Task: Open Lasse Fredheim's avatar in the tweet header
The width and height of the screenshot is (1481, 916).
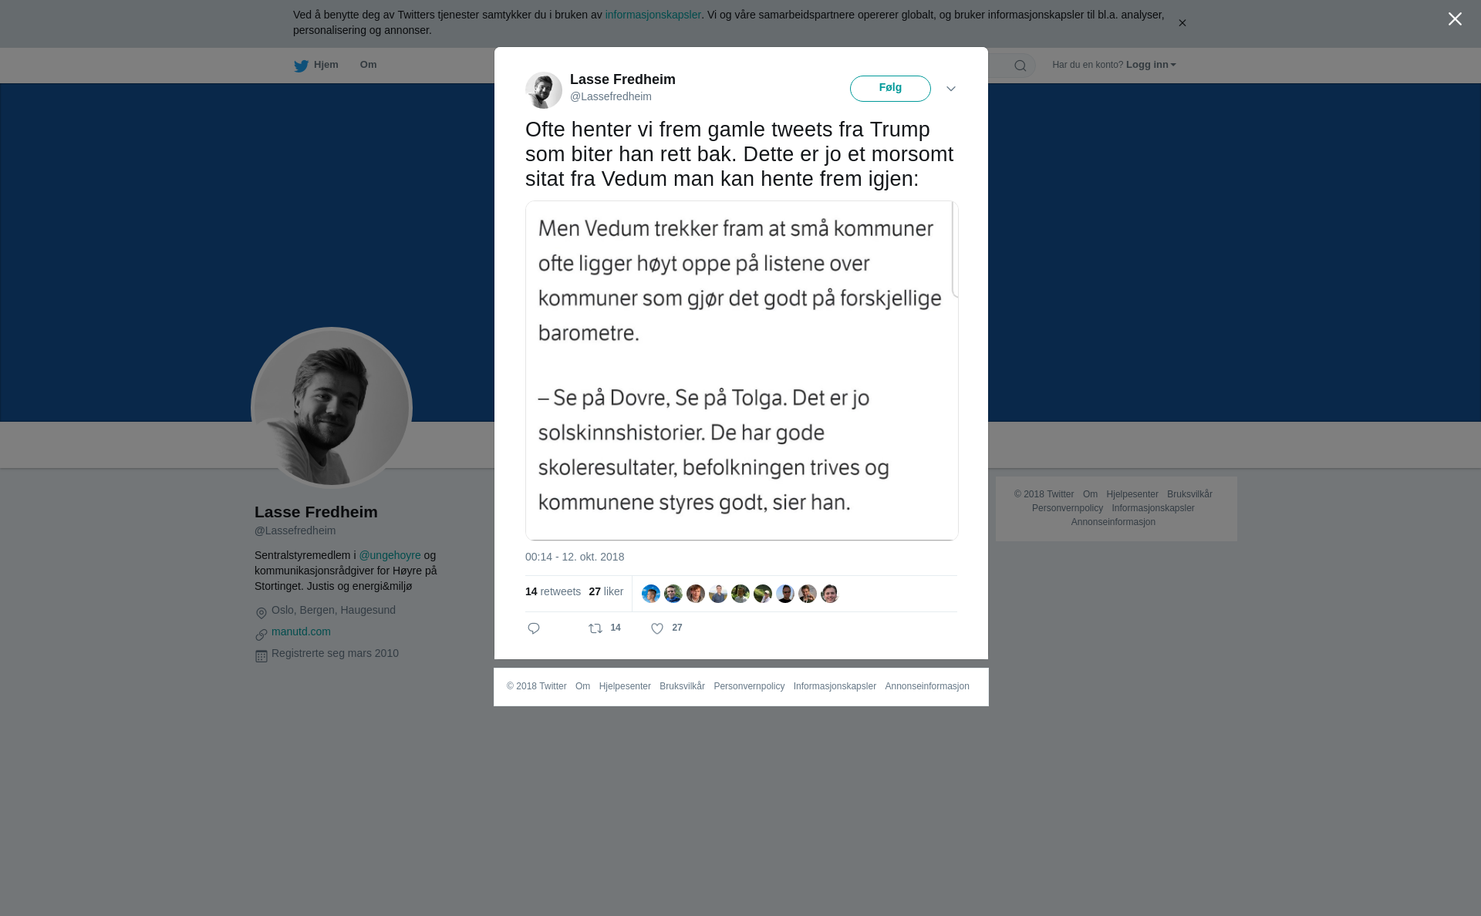Action: pos(544,90)
